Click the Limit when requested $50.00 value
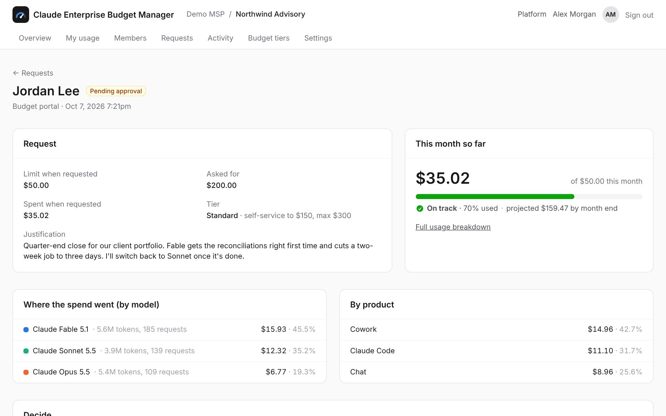The image size is (666, 416). [x=36, y=185]
